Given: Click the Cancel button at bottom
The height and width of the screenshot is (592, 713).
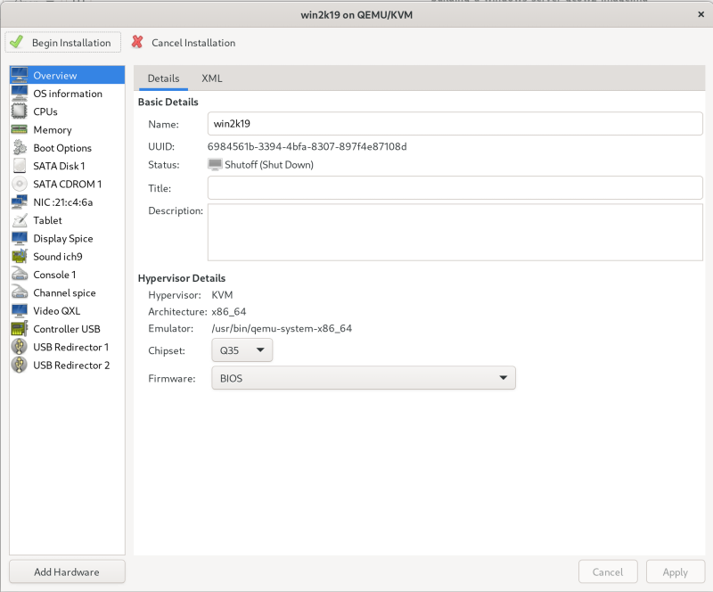Looking at the screenshot, I should 608,571.
